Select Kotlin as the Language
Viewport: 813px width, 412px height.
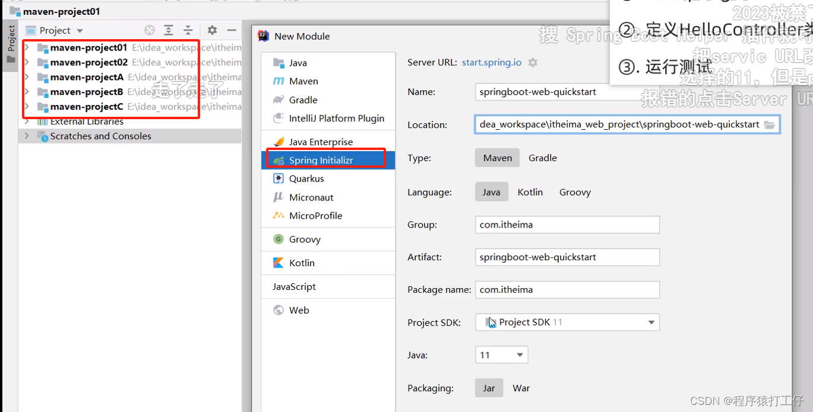click(x=530, y=192)
